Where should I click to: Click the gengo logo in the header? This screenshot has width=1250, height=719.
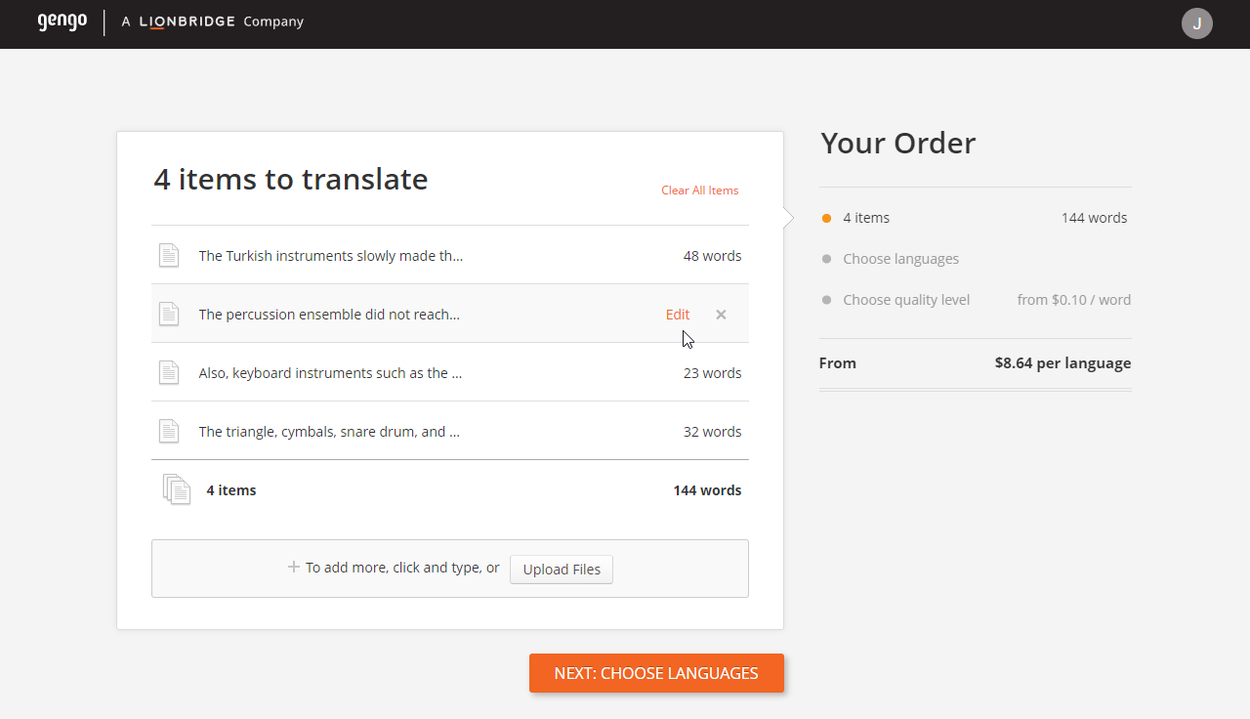point(62,22)
